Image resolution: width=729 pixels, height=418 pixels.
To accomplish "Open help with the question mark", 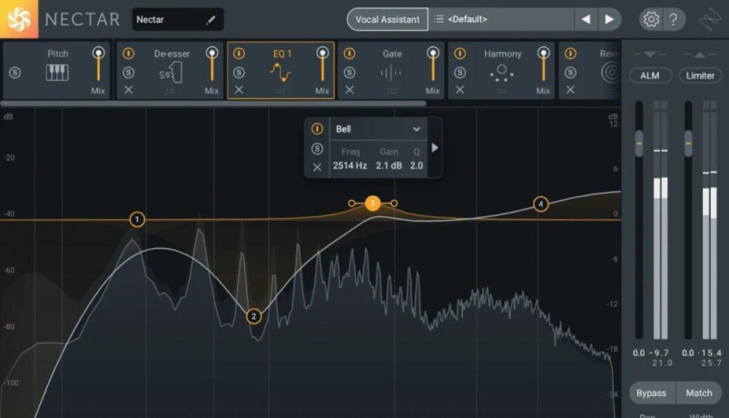I will [x=674, y=19].
